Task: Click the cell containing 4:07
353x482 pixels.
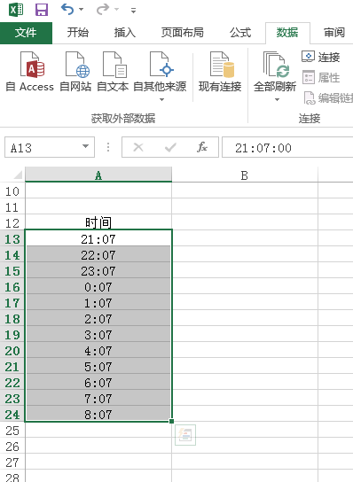Action: [x=98, y=351]
